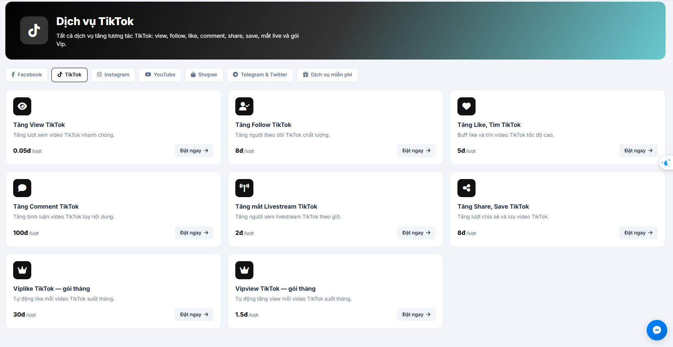Click the crown icon for Viplike TikTok
Screen dimensions: 673x347
[22, 270]
